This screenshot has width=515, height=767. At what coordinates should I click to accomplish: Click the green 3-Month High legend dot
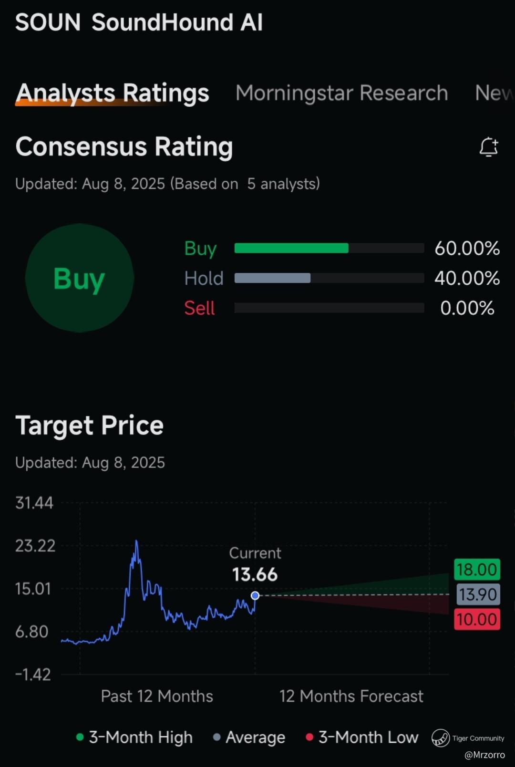(x=80, y=737)
